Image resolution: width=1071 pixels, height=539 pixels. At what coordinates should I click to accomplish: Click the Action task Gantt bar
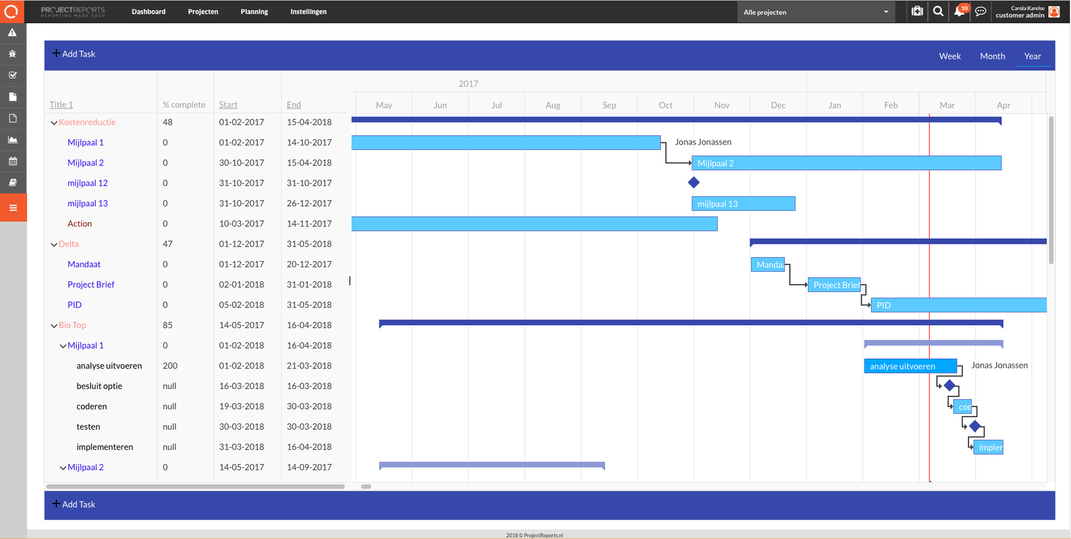[x=534, y=224]
